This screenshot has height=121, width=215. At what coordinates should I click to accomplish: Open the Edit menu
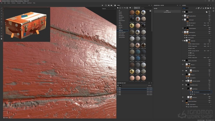pos(5,3)
